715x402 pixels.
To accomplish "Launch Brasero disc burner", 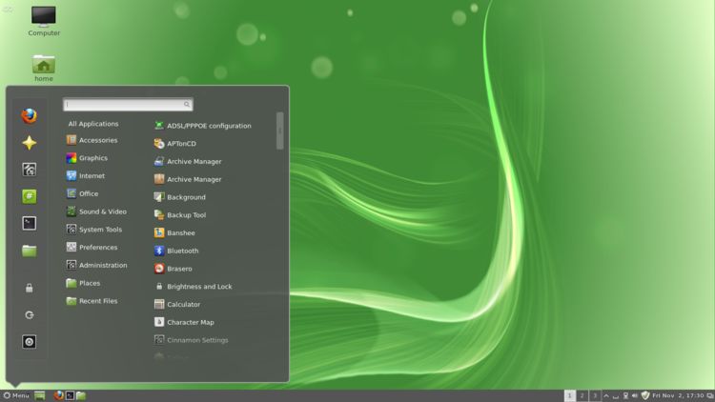I will 174,269.
